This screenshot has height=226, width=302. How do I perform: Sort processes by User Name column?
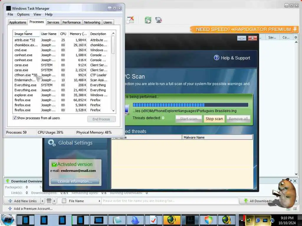click(x=49, y=34)
